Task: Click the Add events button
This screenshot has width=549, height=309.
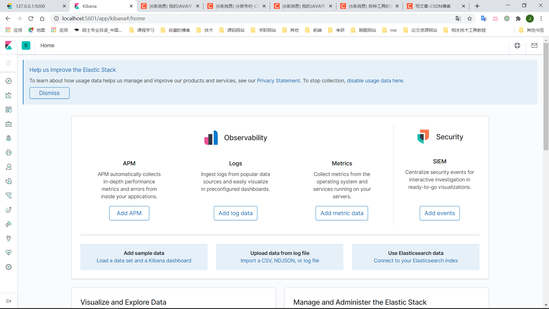Action: click(x=439, y=213)
